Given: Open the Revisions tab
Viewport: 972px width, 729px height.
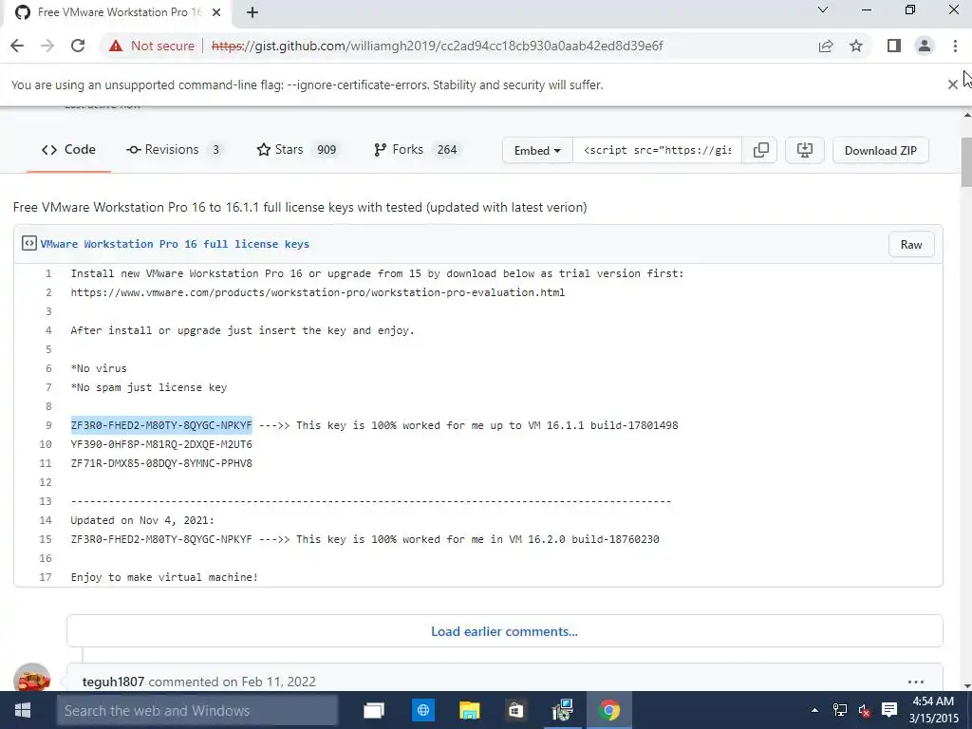Looking at the screenshot, I should coord(175,149).
